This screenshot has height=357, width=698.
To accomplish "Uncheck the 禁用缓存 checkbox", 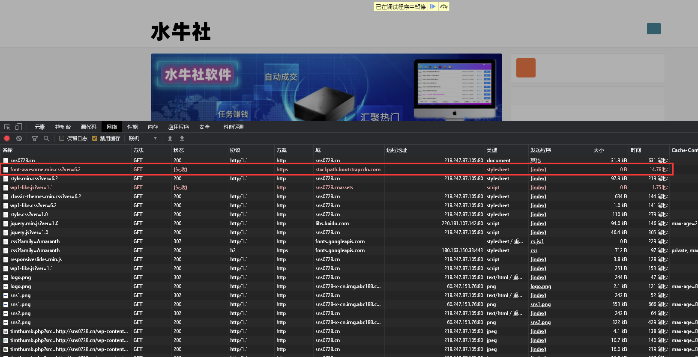I will click(x=95, y=138).
